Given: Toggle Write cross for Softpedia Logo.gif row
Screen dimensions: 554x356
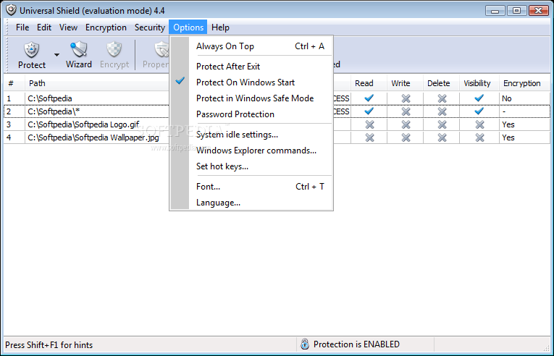Looking at the screenshot, I should click(406, 124).
